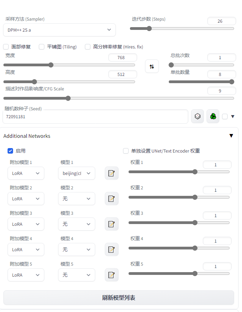Open model info editor for 模型 1
This screenshot has width=242, height=312.
112,173
